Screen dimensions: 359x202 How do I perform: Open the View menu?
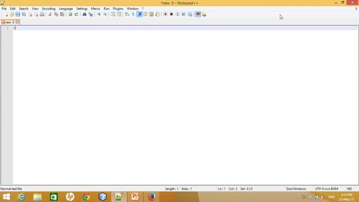click(35, 9)
